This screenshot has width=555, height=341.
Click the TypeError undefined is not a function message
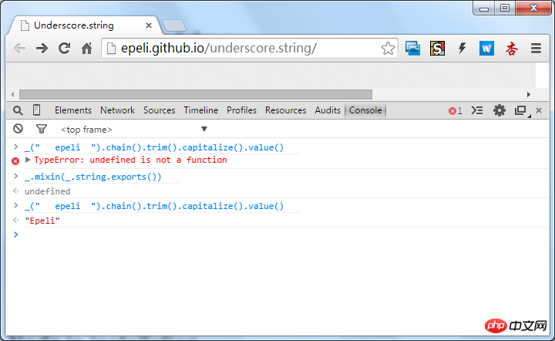point(130,160)
